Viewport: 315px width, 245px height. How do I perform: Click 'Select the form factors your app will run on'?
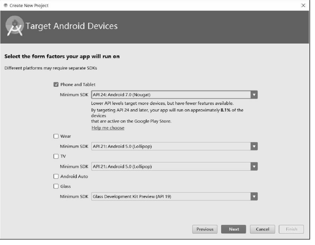(62, 57)
